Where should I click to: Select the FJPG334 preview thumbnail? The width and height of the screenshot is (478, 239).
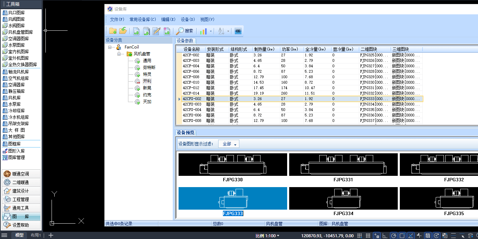coord(343,198)
